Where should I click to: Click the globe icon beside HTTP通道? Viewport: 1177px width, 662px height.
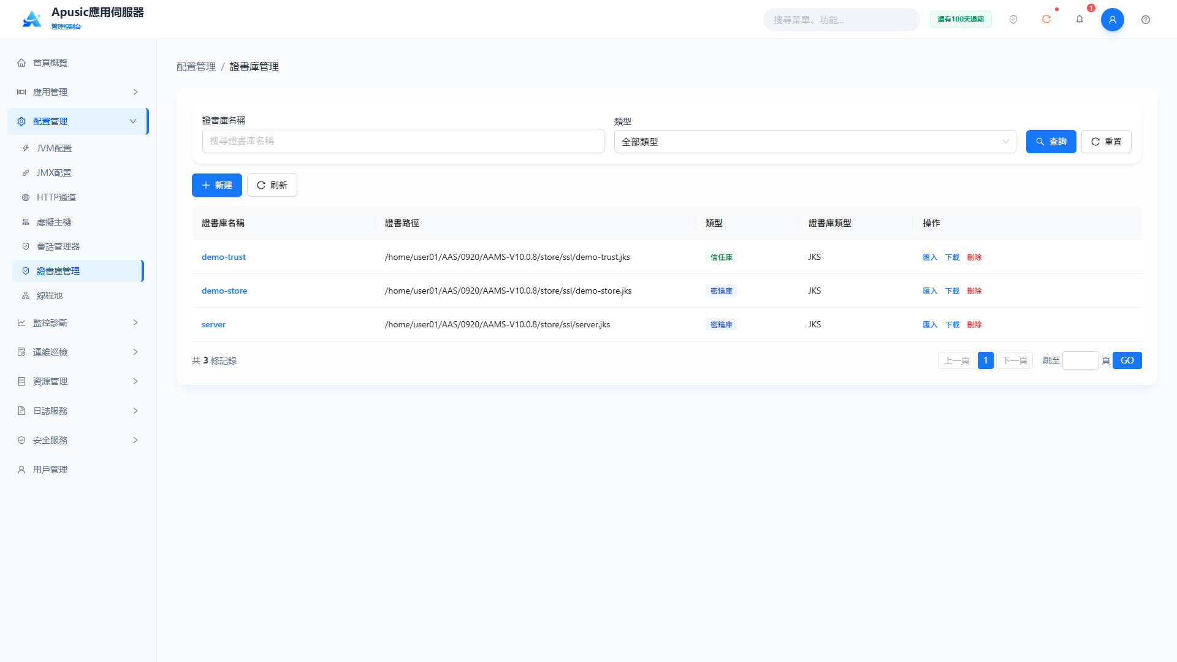(x=26, y=197)
